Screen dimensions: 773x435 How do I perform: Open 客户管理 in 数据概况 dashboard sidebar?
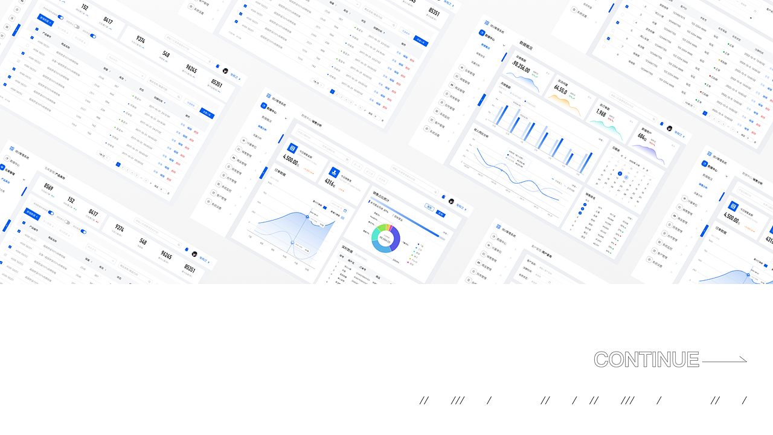click(438, 123)
